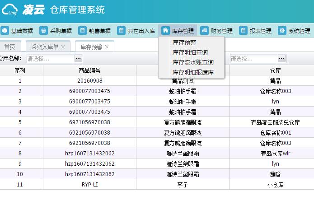Select 库存预警 from the dropdown menu
Viewport: 314px width, 205px height.
click(x=184, y=42)
